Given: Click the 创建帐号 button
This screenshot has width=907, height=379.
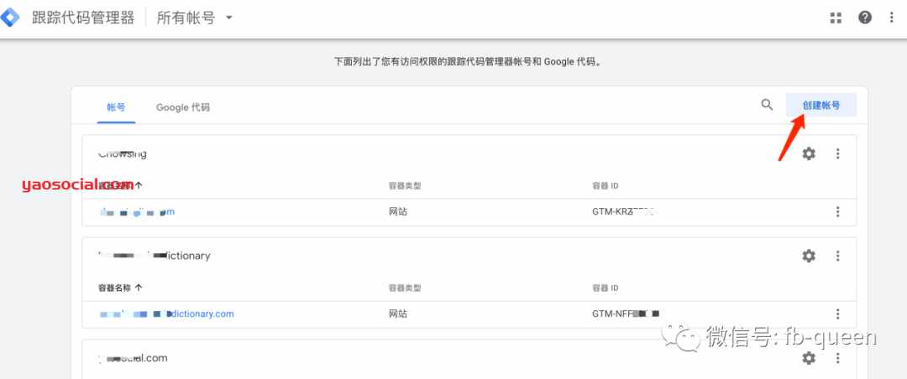Looking at the screenshot, I should (821, 105).
